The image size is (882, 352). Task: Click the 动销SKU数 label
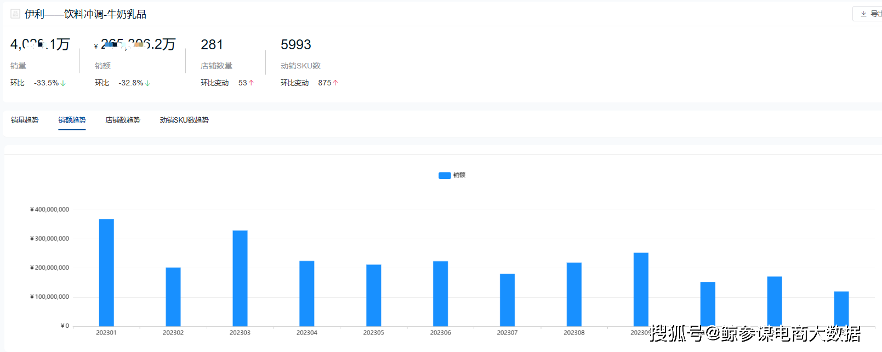coord(300,66)
